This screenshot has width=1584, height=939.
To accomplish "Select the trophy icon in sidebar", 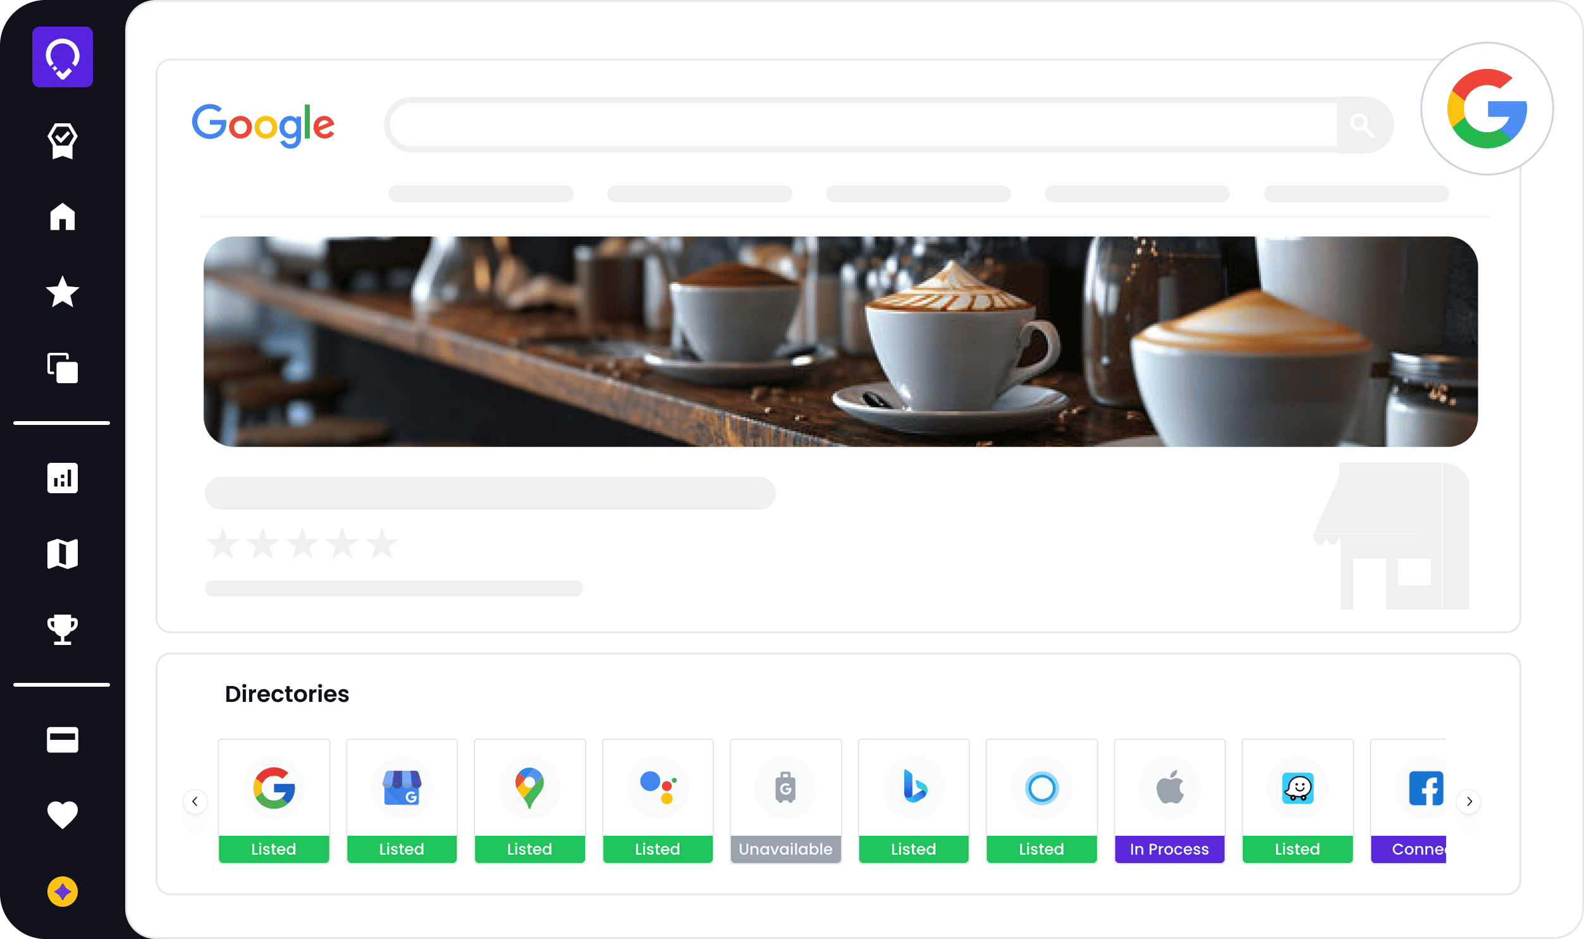I will [62, 630].
